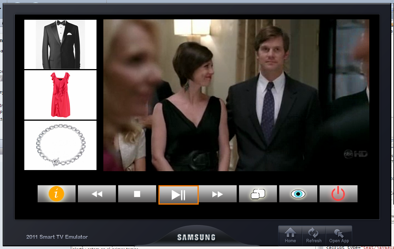Select the silver chain necklace thumbnail
394x249 pixels.
60,145
